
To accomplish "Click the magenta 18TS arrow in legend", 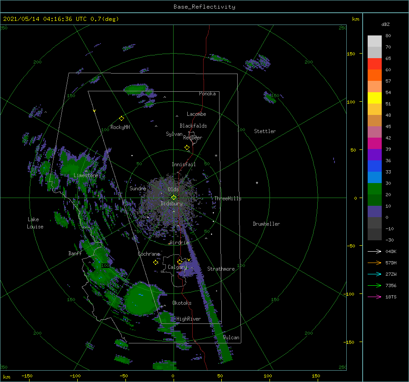I will pos(374,297).
